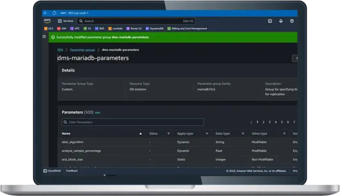Open Route 53 shortcut in favorites bar

tap(134, 28)
